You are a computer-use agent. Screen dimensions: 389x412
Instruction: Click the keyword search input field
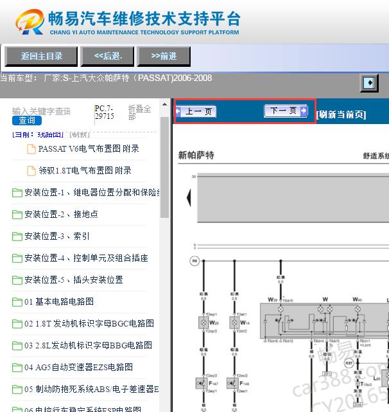click(41, 111)
